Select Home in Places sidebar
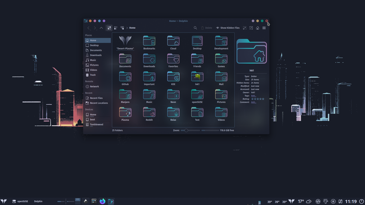Viewport: 365px width, 205px height. 98,40
